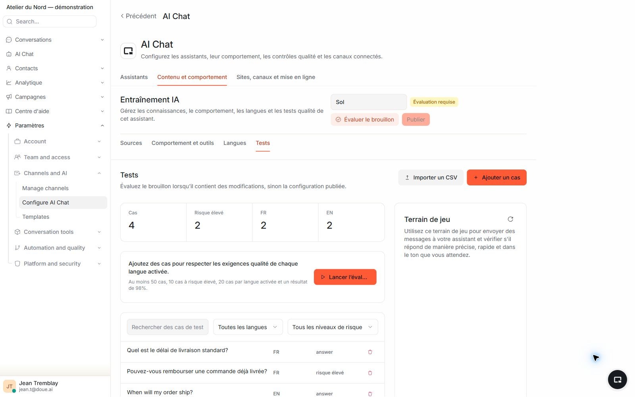Image resolution: width=635 pixels, height=397 pixels.
Task: Click the Rechercher des cas de test field
Action: tap(167, 327)
